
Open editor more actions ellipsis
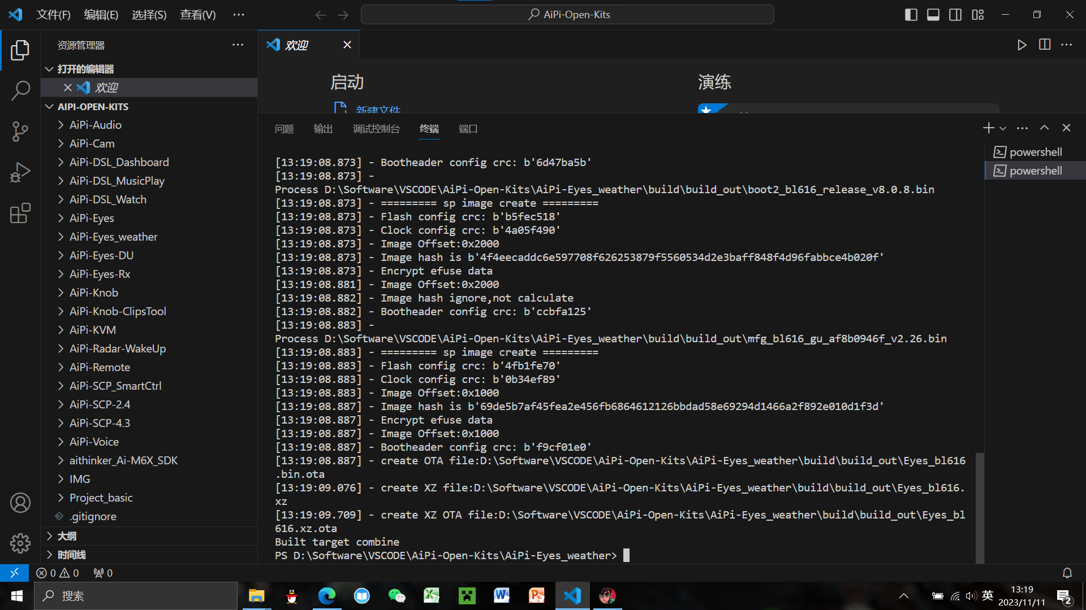[x=1067, y=45]
